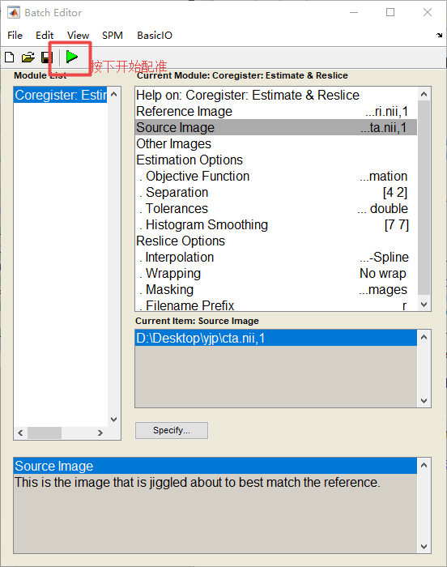Click the down arrow of module options scrollbar

[x=424, y=305]
